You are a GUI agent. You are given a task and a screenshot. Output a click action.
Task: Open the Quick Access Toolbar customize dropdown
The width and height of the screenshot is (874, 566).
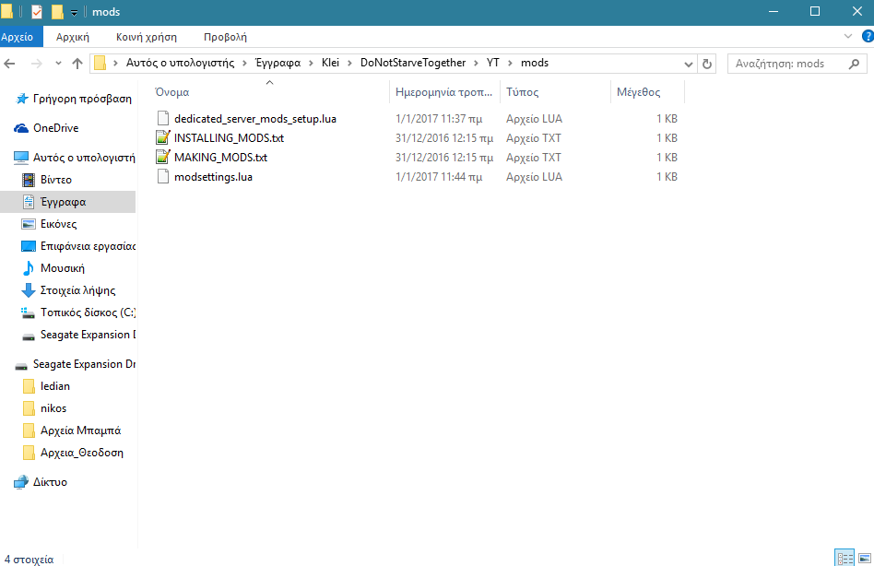pos(74,13)
